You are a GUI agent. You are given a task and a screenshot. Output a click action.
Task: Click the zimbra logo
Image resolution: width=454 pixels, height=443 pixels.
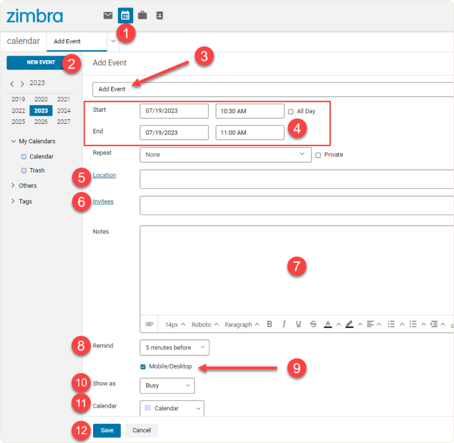(x=35, y=16)
